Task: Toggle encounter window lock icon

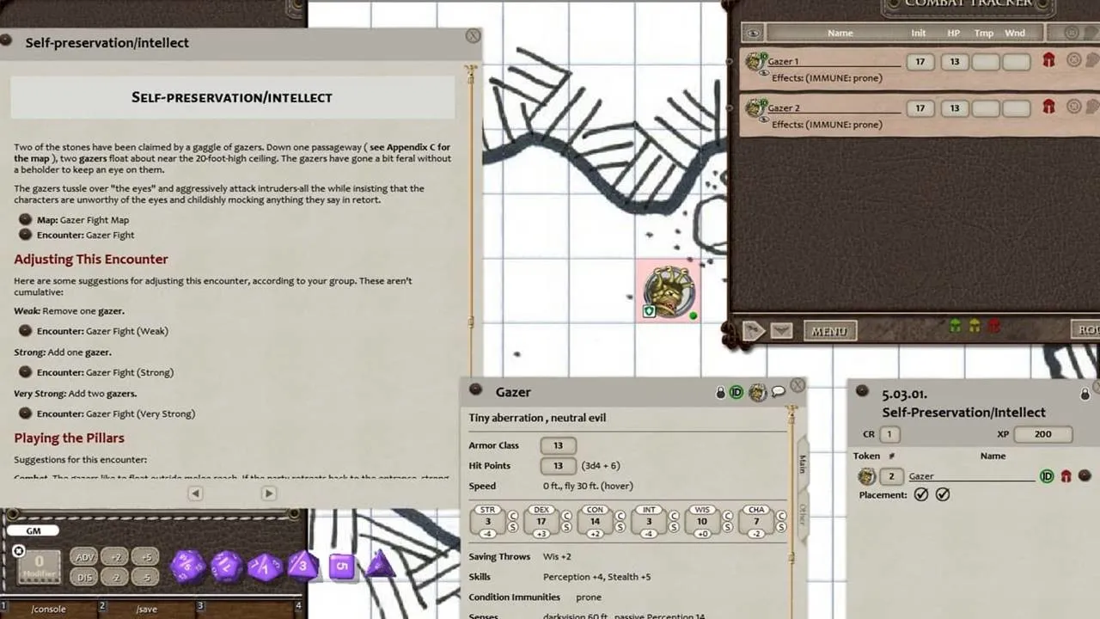Action: click(1085, 394)
